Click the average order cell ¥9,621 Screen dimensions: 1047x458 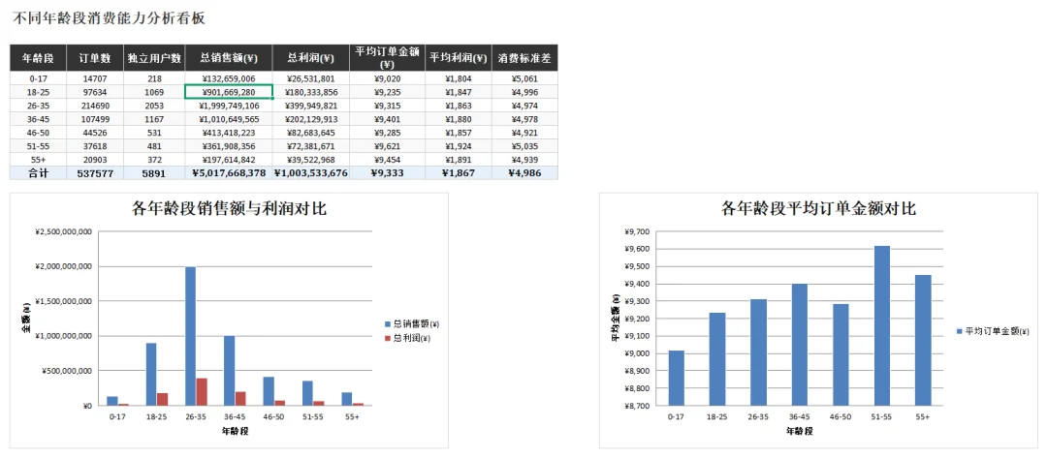click(x=387, y=146)
